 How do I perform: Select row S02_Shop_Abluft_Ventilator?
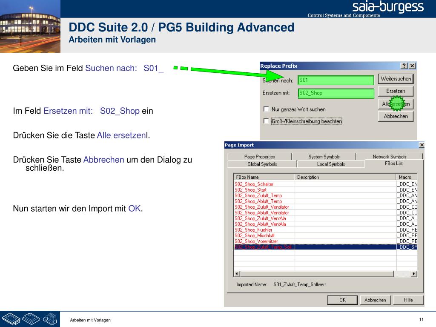326,213
